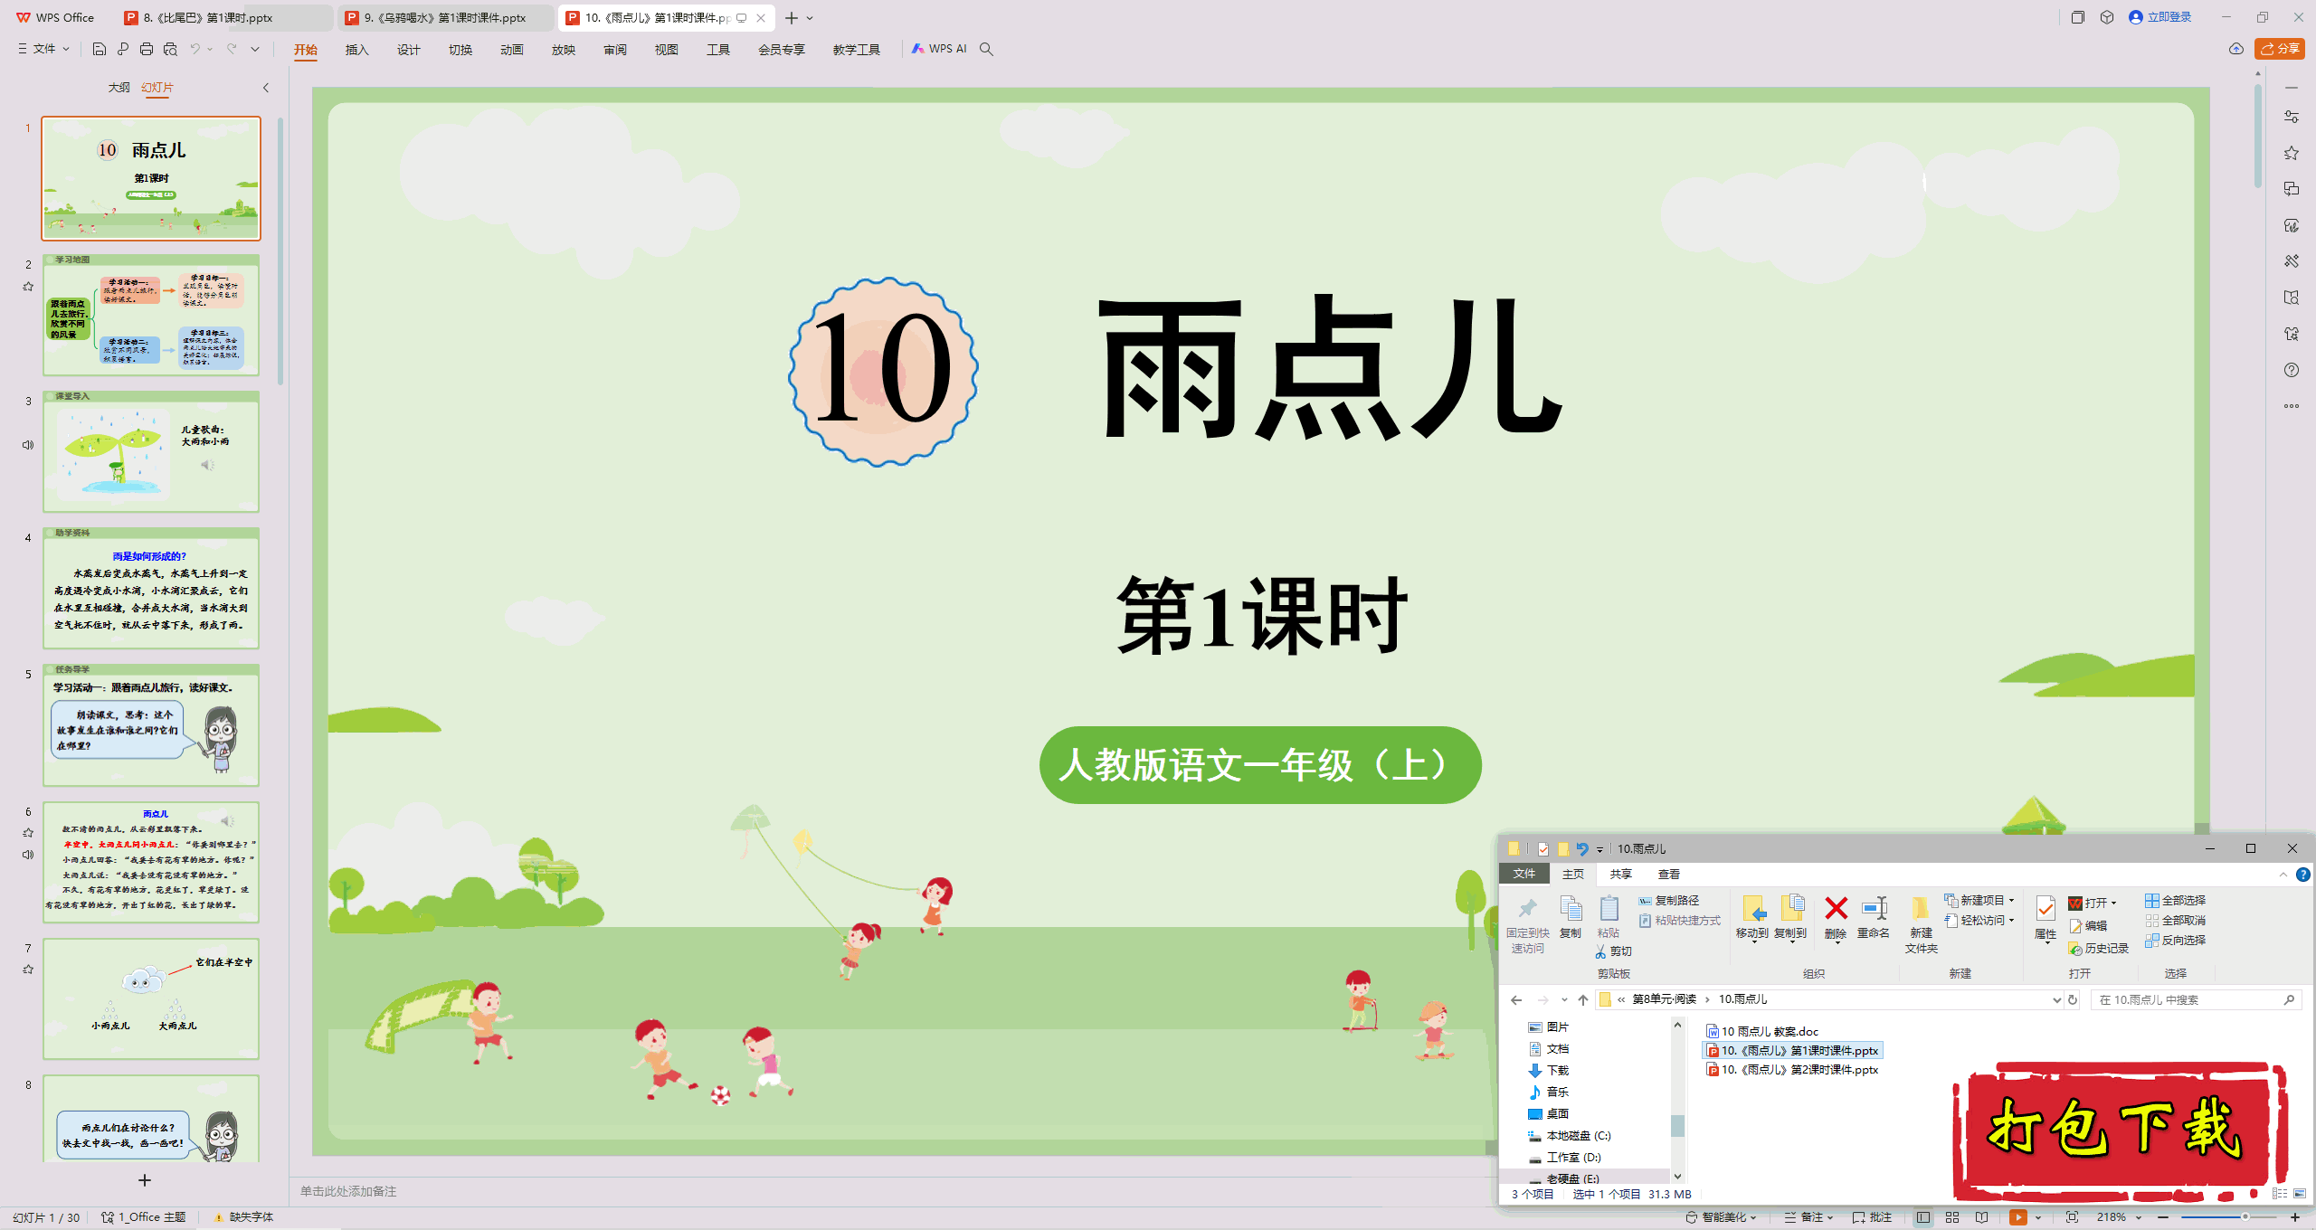2316x1230 pixels.
Task: Open the WPS AI assistant
Action: pyautogui.click(x=939, y=49)
